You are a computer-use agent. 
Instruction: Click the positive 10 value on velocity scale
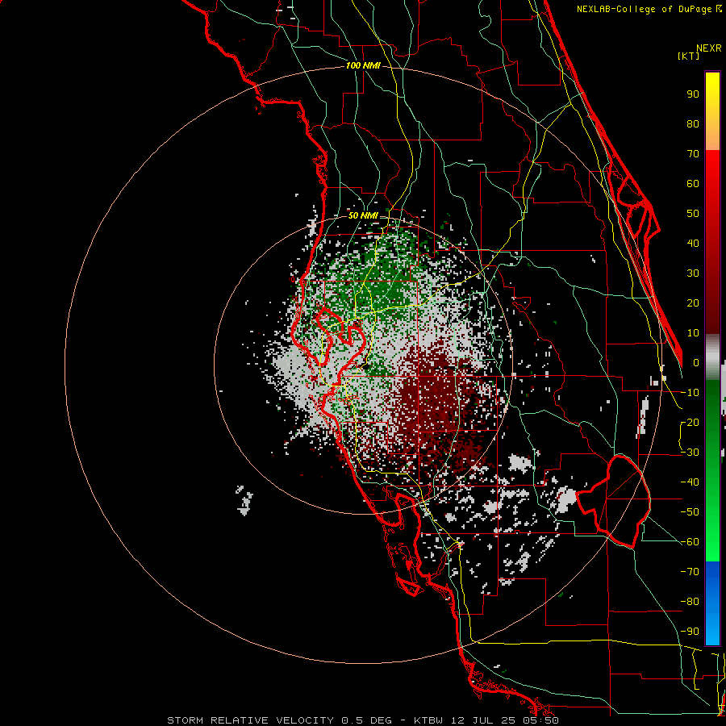pos(693,333)
